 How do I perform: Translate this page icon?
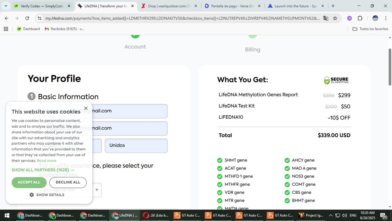pos(326,18)
